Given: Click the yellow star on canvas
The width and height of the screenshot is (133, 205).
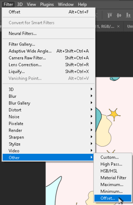Looking at the screenshot, I should 114,114.
